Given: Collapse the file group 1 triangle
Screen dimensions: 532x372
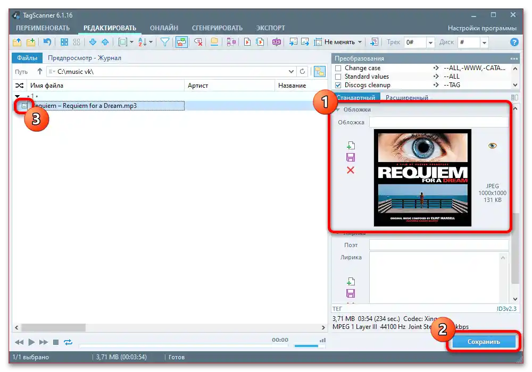Looking at the screenshot, I should coord(18,96).
